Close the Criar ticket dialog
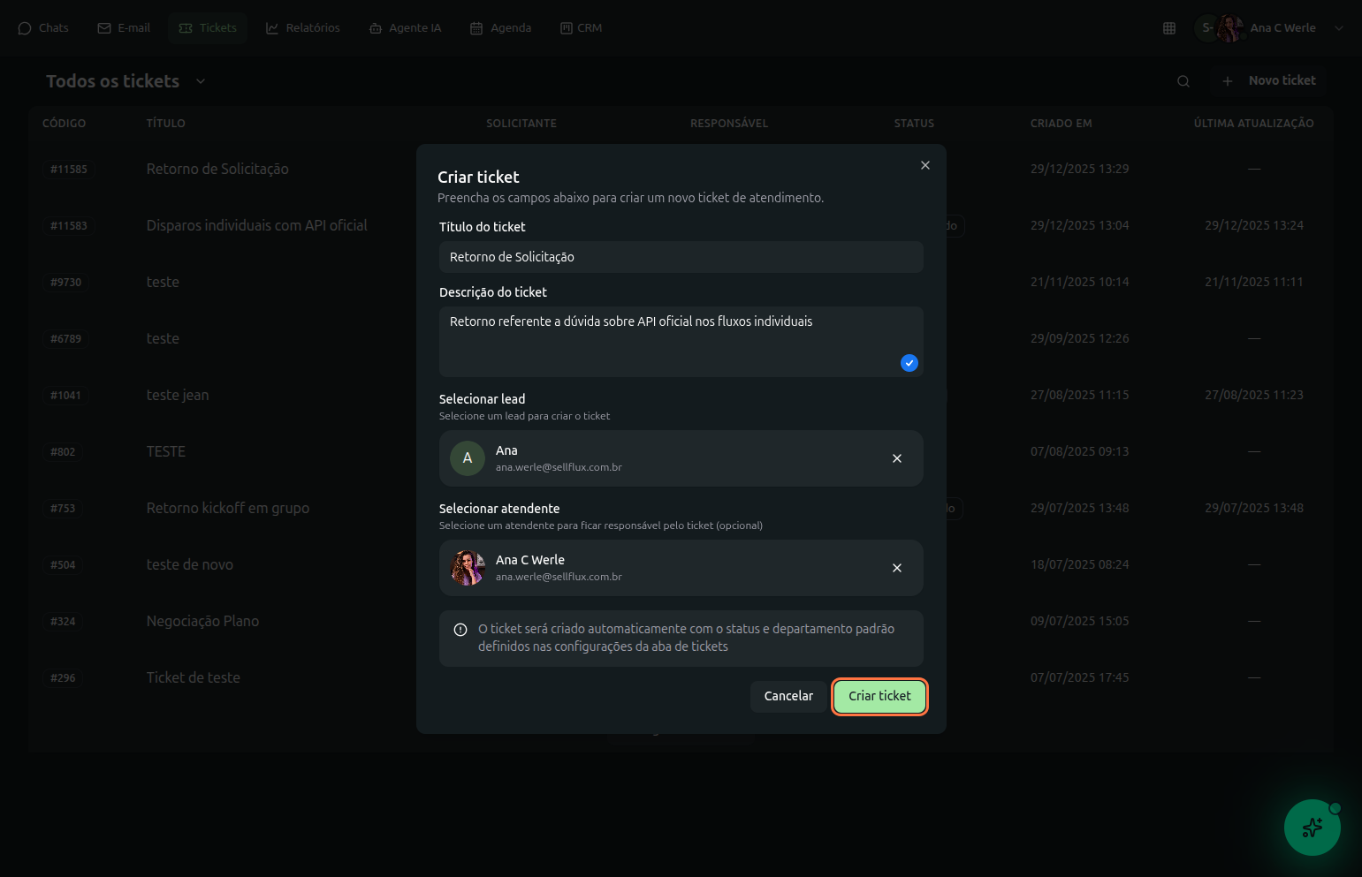 (x=924, y=165)
